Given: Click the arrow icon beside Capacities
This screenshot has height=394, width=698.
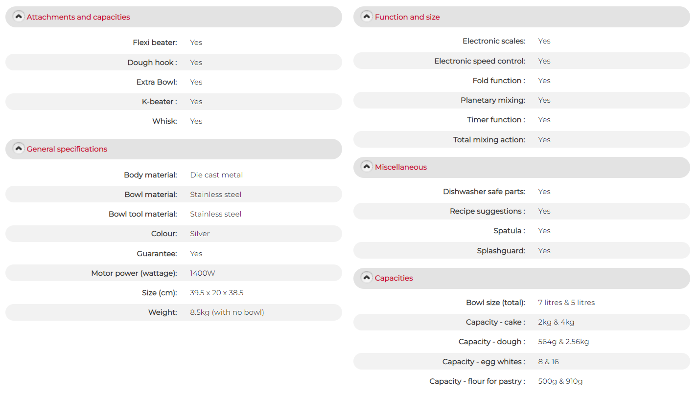Looking at the screenshot, I should [x=367, y=278].
